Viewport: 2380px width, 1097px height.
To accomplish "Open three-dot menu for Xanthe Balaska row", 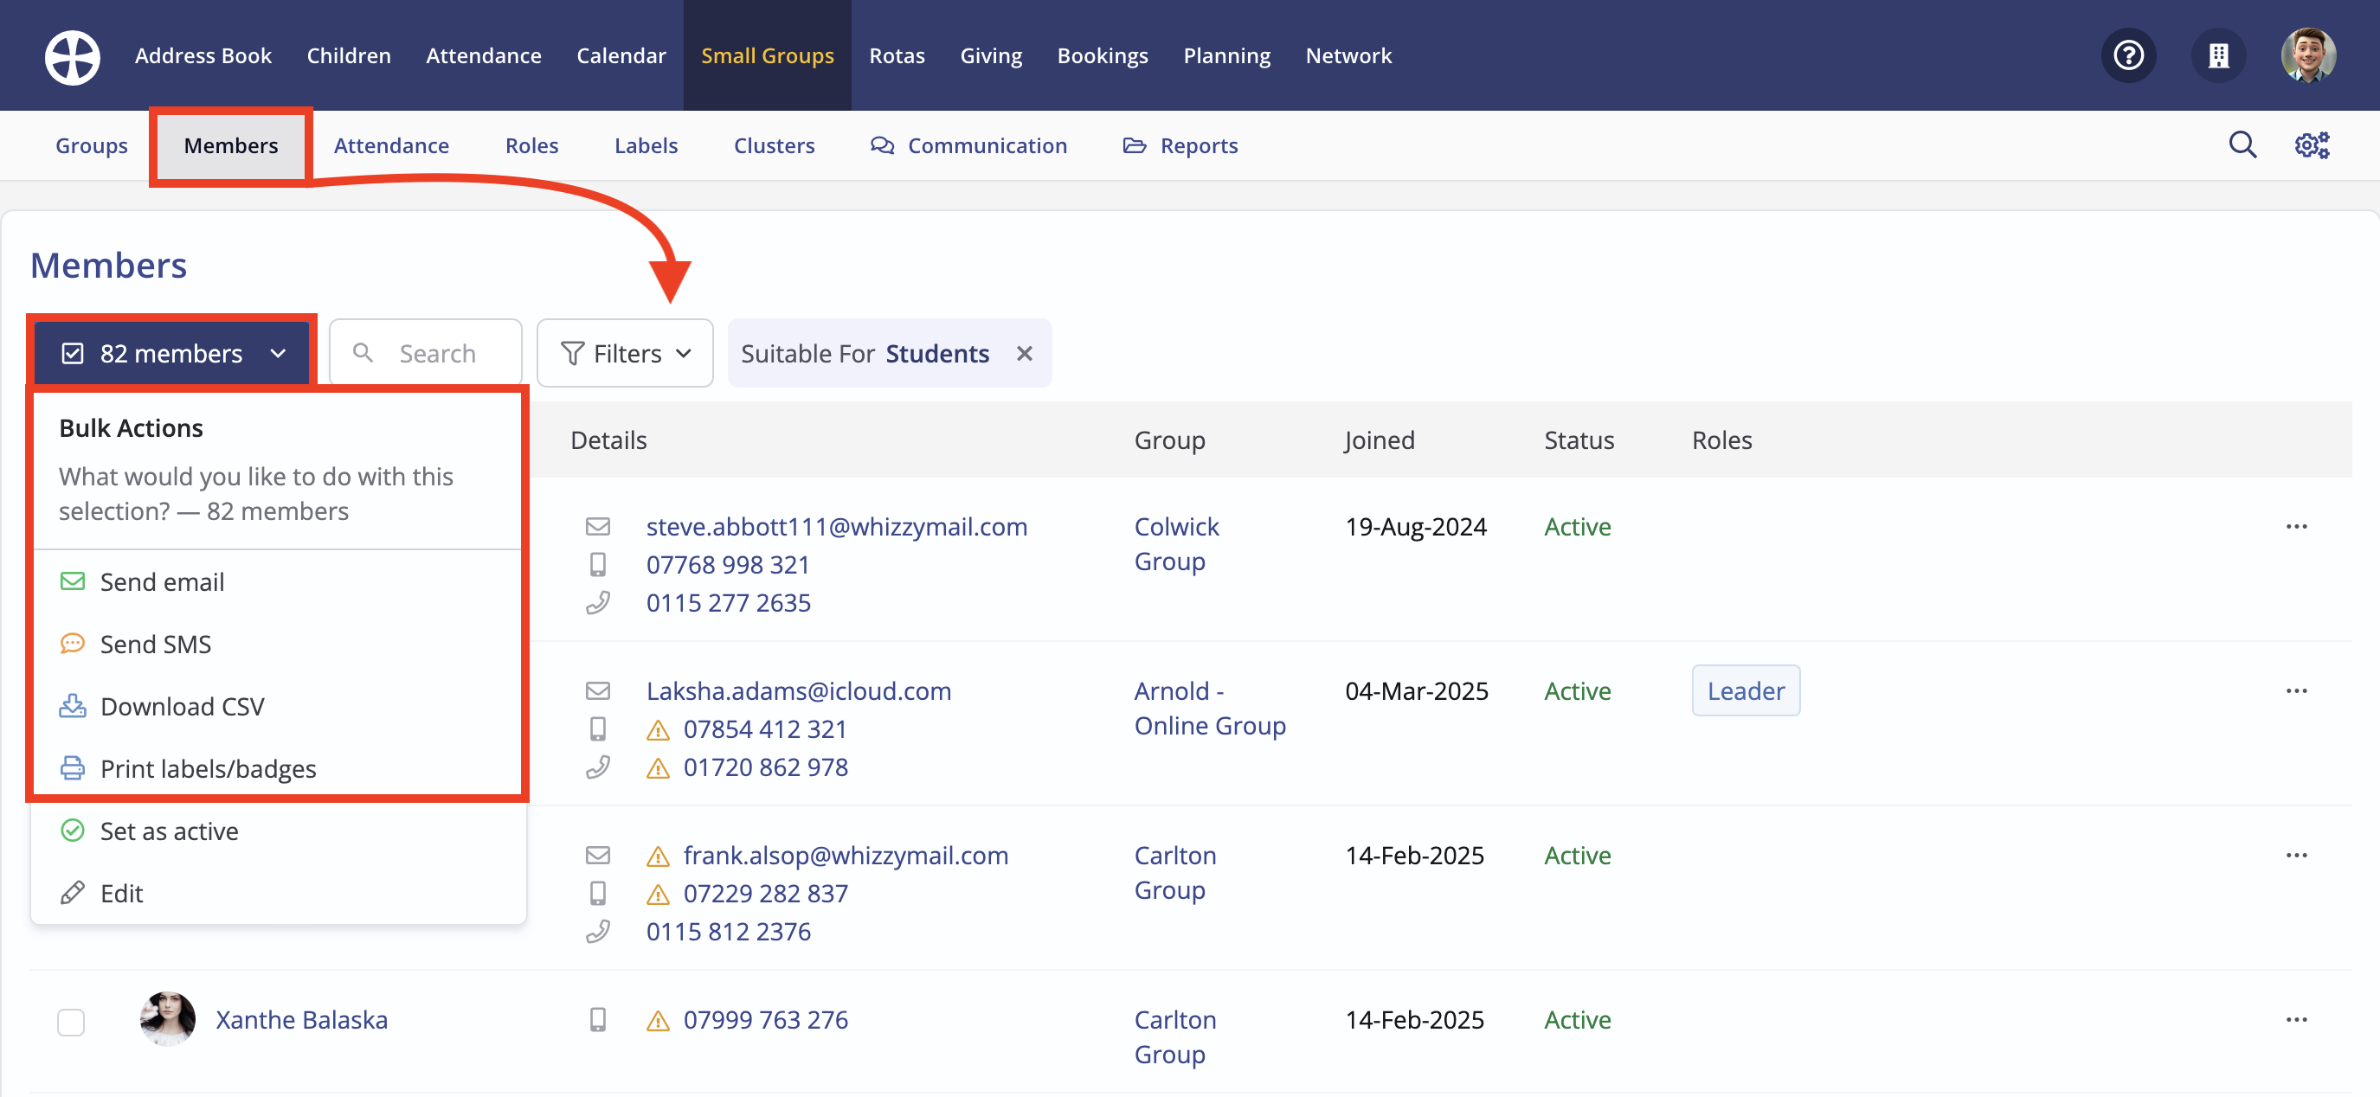I will click(2296, 1019).
